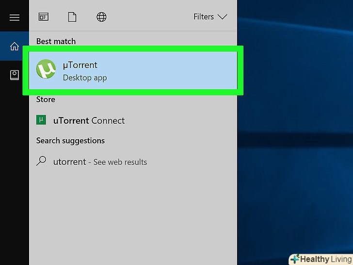Image resolution: width=353 pixels, height=265 pixels.
Task: Launch µTorrent Desktop app result
Action: [x=133, y=70]
